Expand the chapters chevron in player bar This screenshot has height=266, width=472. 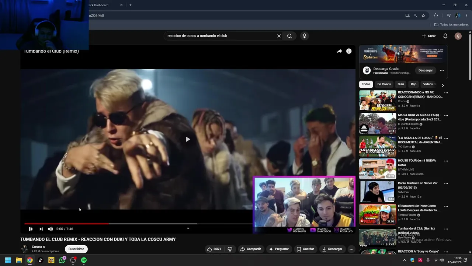pyautogui.click(x=188, y=228)
